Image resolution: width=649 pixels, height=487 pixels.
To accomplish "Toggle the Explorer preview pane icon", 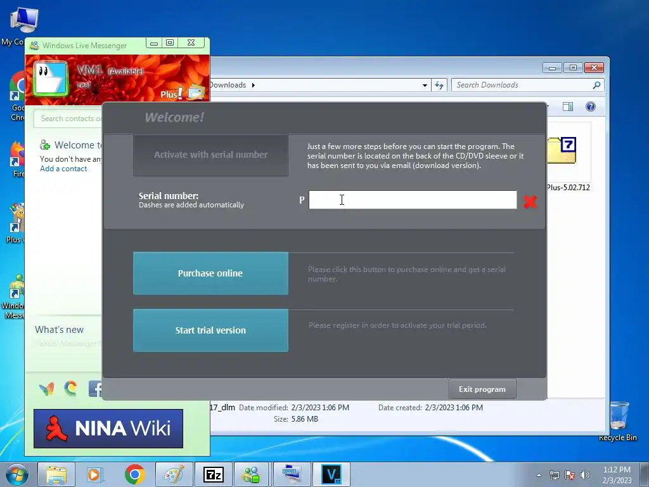I will click(568, 107).
